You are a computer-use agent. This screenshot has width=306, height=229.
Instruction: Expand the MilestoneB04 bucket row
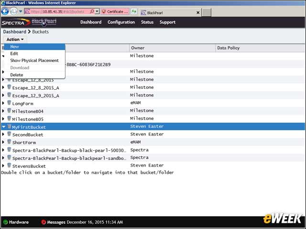coord(3,111)
